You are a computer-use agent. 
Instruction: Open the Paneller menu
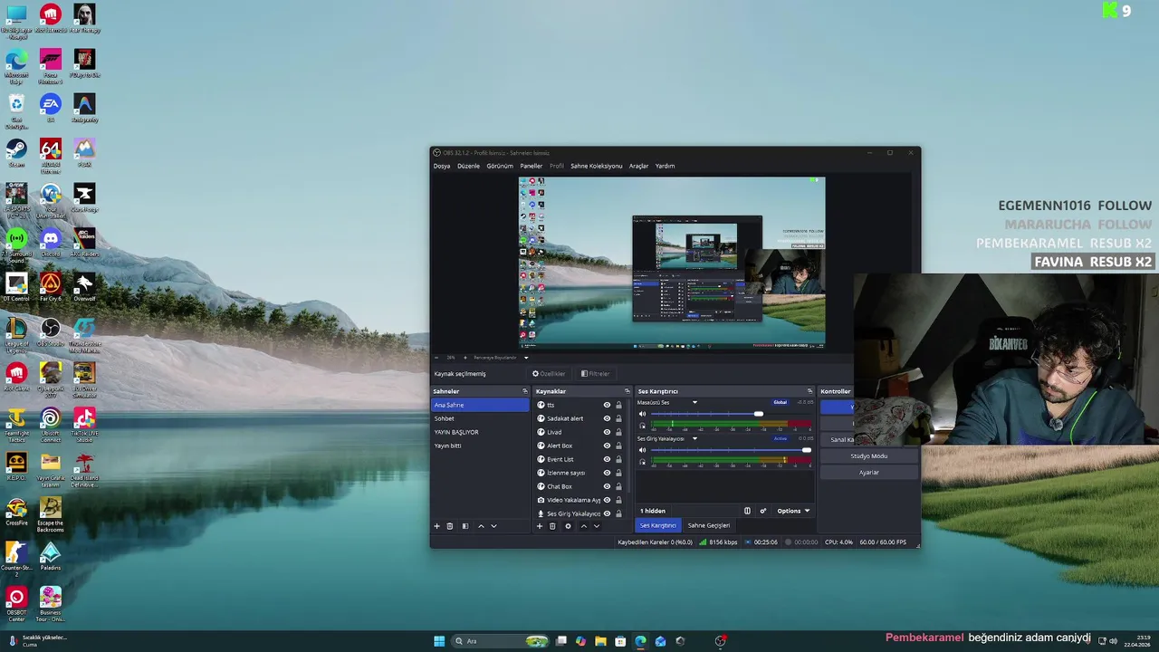point(532,166)
